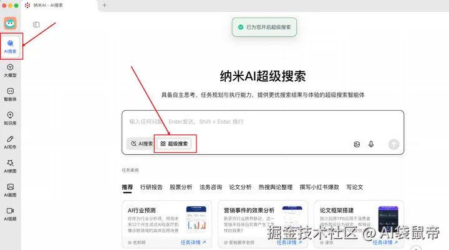Open 任务详情 on 论文框架搭建 card

(x=385, y=243)
